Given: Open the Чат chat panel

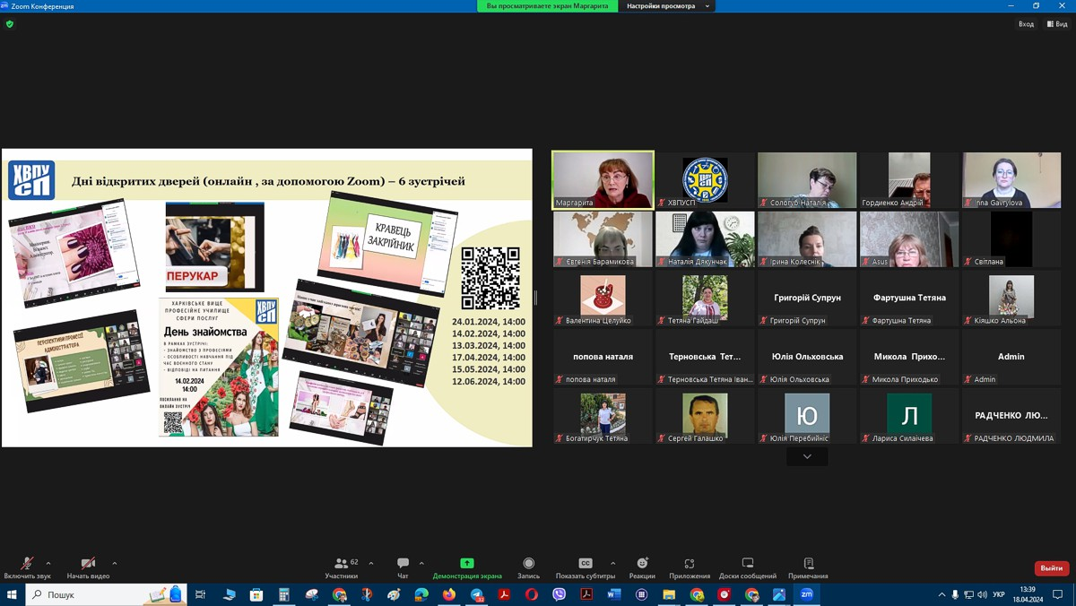Looking at the screenshot, I should 403,568.
